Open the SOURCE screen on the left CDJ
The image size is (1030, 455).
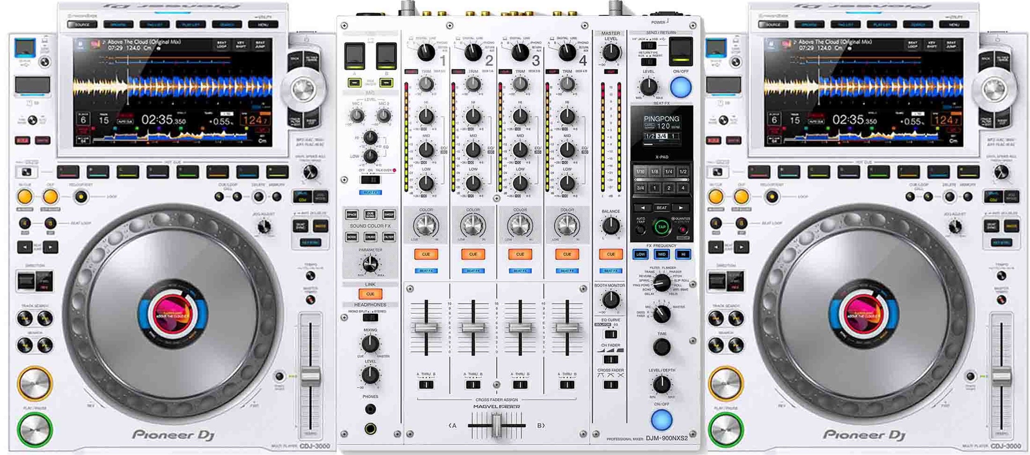pyautogui.click(x=82, y=24)
